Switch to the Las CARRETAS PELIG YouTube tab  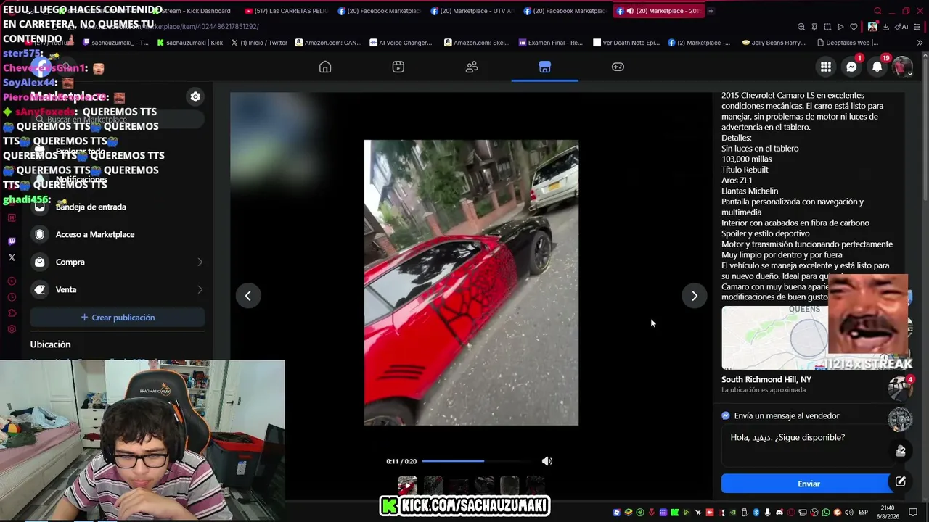point(286,11)
